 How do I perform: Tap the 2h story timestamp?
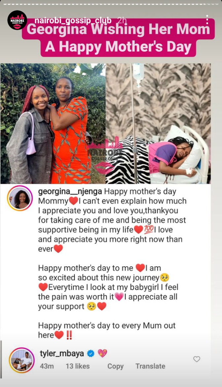tap(122, 20)
